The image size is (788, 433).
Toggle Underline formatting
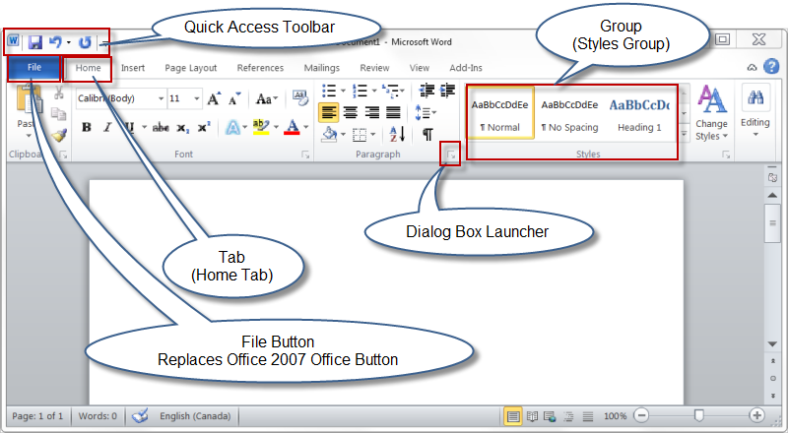129,128
